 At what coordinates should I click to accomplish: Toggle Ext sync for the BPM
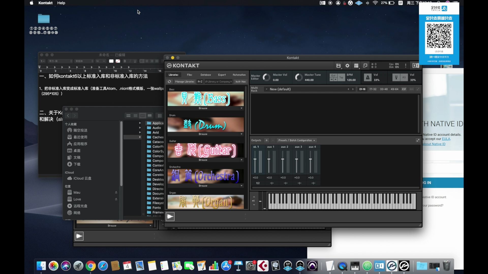coord(333,75)
